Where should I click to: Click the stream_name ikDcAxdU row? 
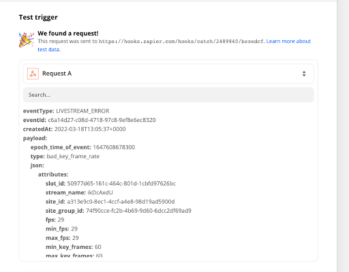(x=79, y=192)
